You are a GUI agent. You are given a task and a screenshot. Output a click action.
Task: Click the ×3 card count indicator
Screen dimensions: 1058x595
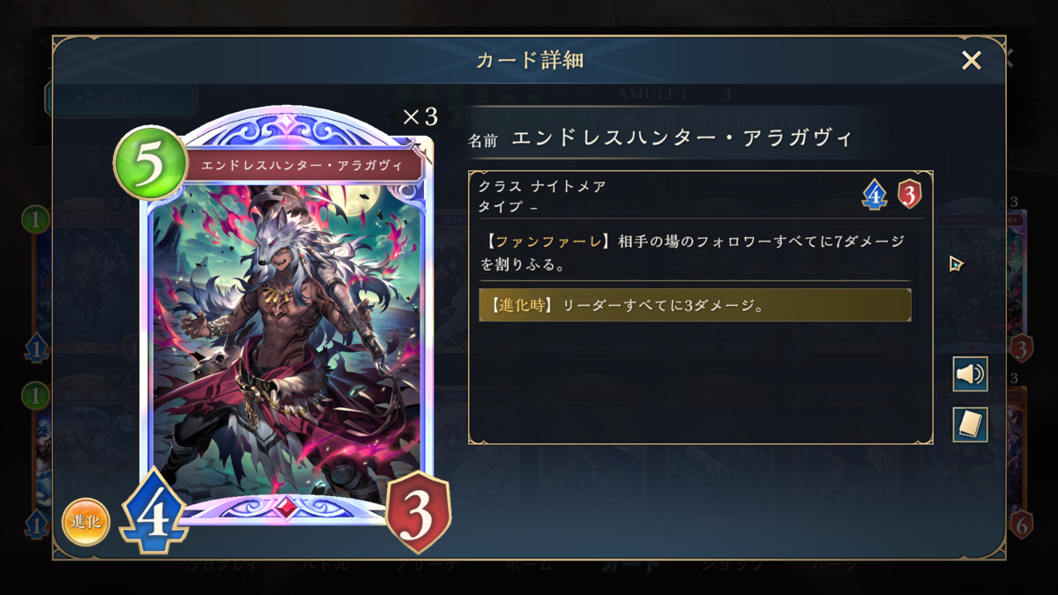click(420, 116)
